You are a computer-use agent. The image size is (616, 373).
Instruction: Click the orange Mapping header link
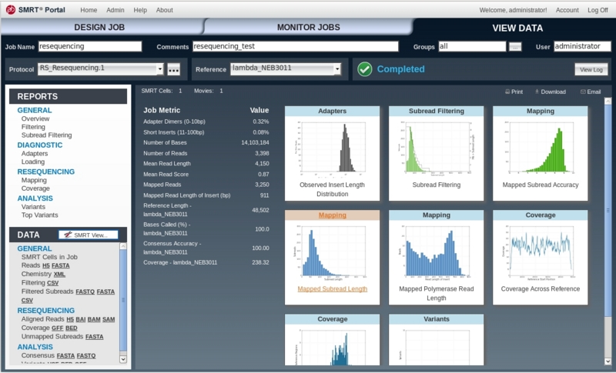pos(332,215)
